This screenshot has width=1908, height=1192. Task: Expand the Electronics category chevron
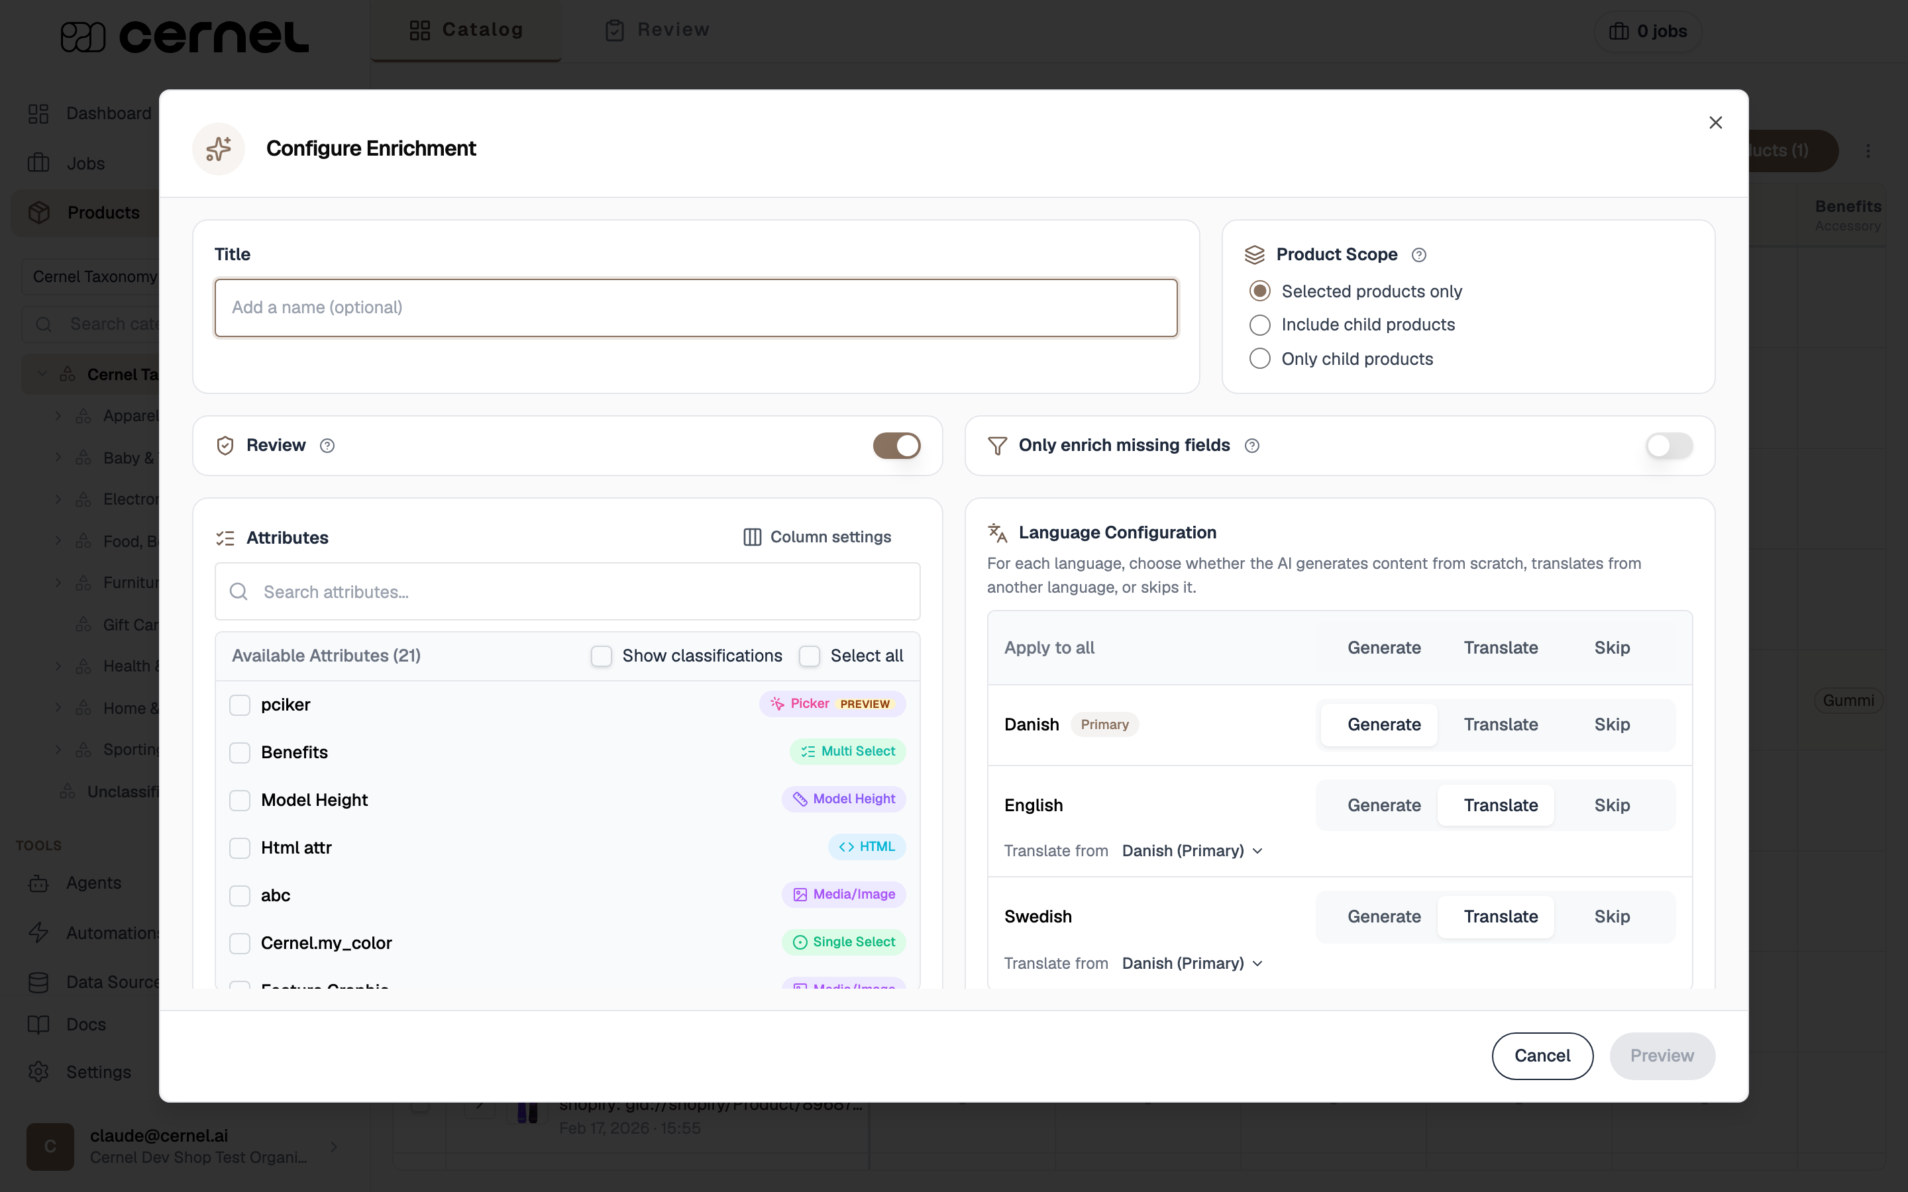click(58, 499)
